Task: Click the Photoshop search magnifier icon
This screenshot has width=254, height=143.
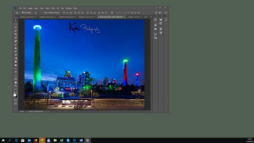Action: coord(156,13)
